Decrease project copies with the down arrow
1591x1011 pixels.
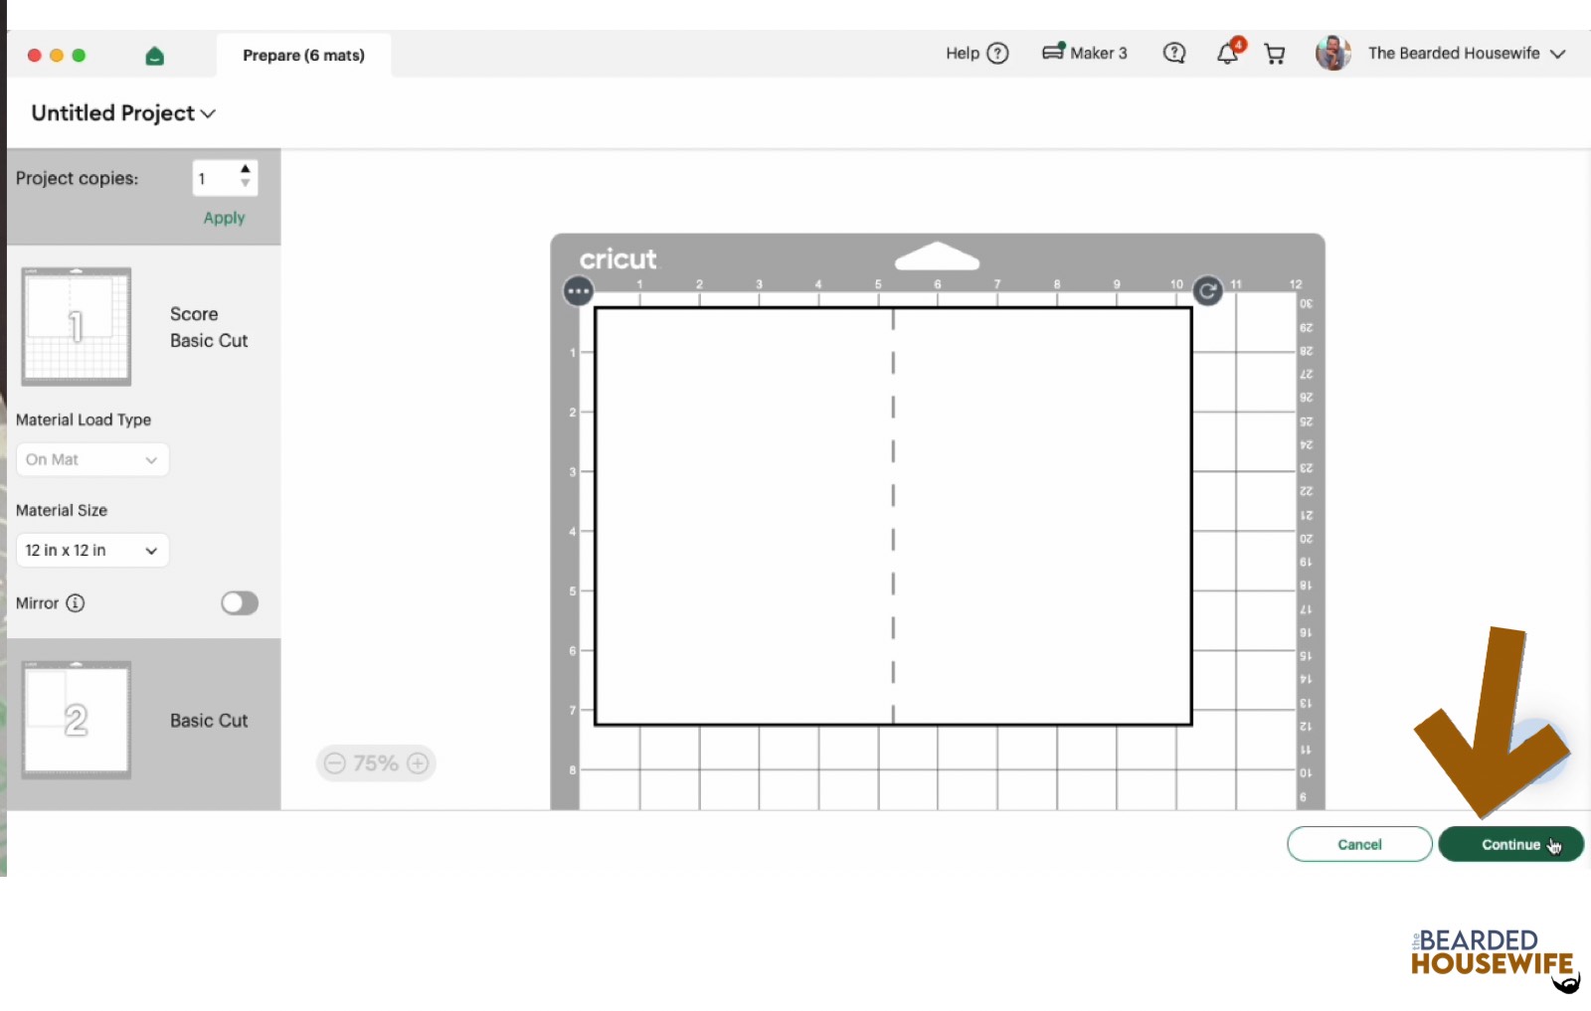(246, 184)
